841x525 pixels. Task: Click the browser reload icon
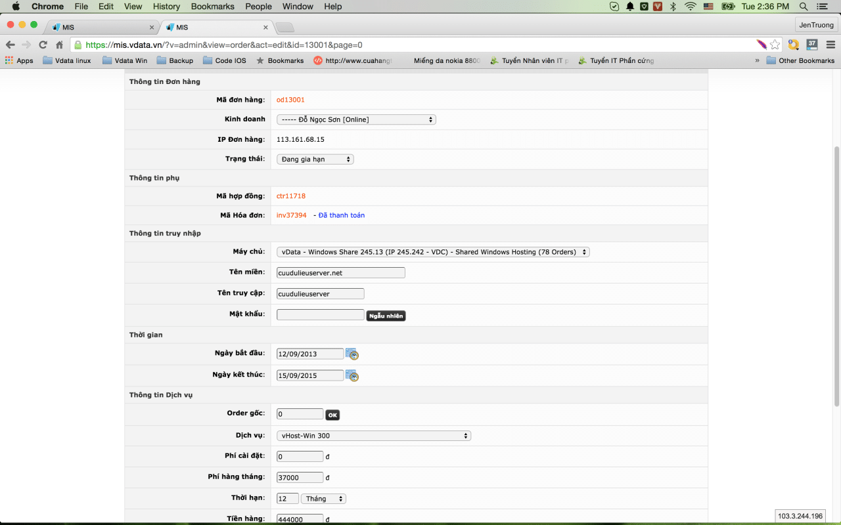43,45
